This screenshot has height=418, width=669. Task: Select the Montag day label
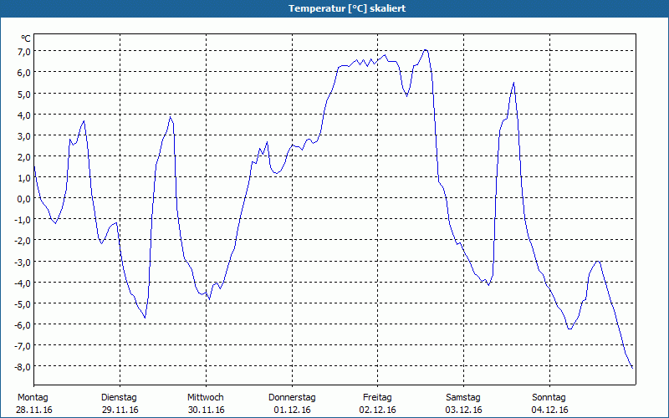point(33,398)
